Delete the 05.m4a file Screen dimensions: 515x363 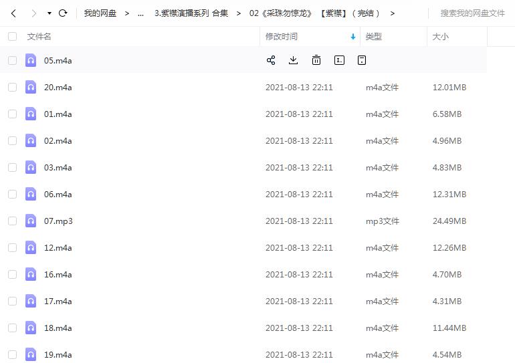click(x=316, y=60)
